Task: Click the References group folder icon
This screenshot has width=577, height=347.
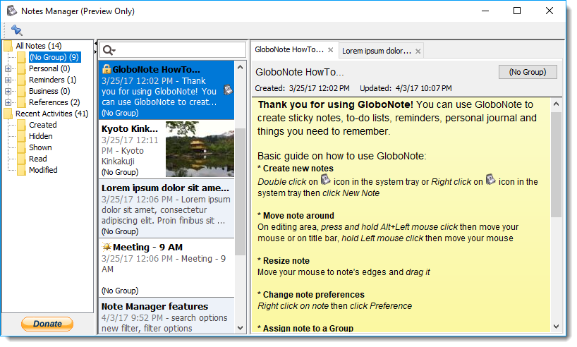Action: tap(22, 102)
